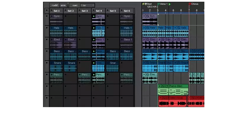250x115 pixels.
Task: Play the Synt clip in Set 6
Action: click(122, 16)
